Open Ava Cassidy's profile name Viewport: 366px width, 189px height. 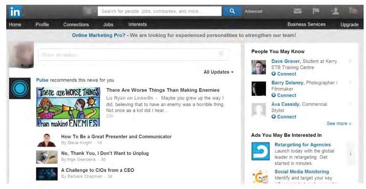coord(285,104)
